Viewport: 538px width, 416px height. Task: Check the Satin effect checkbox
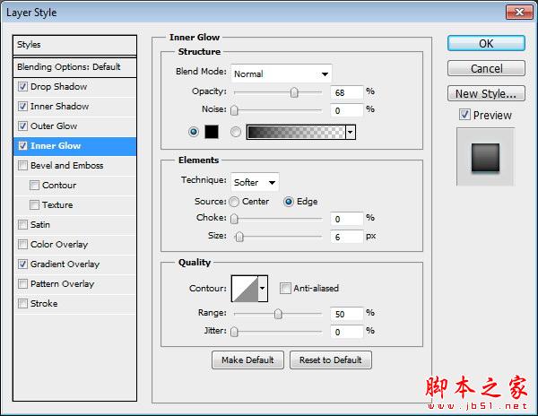pos(22,225)
